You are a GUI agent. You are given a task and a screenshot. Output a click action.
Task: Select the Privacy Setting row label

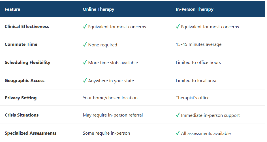pyautogui.click(x=21, y=98)
